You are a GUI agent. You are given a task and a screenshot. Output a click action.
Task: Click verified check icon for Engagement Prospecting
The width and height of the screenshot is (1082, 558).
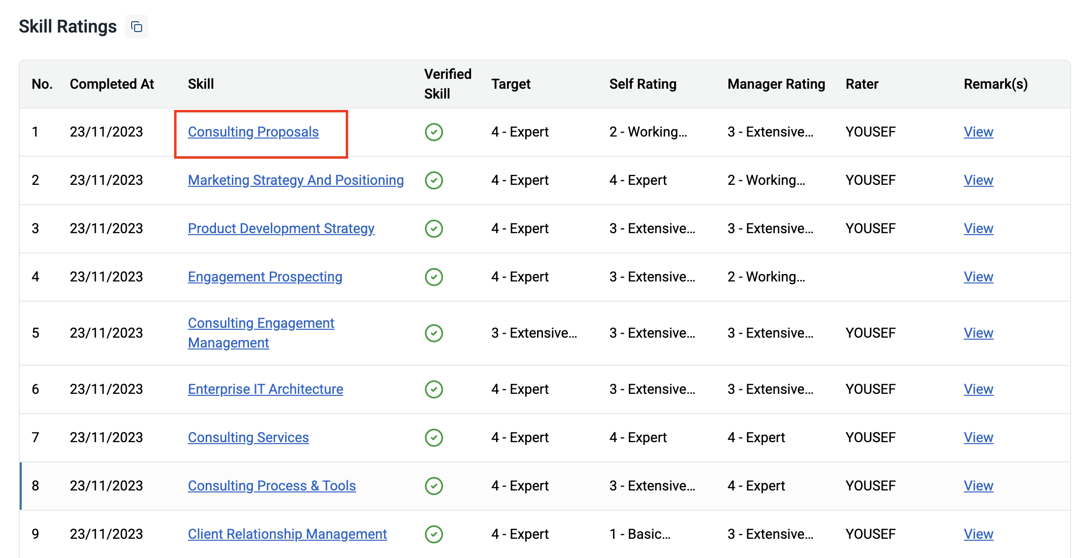[x=433, y=277]
